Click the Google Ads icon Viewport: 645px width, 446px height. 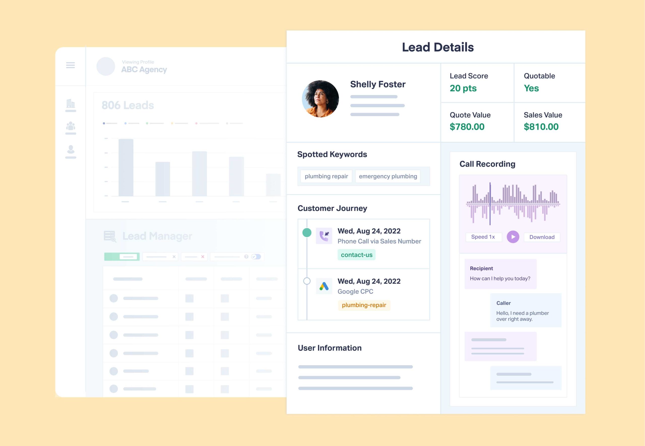coord(324,286)
